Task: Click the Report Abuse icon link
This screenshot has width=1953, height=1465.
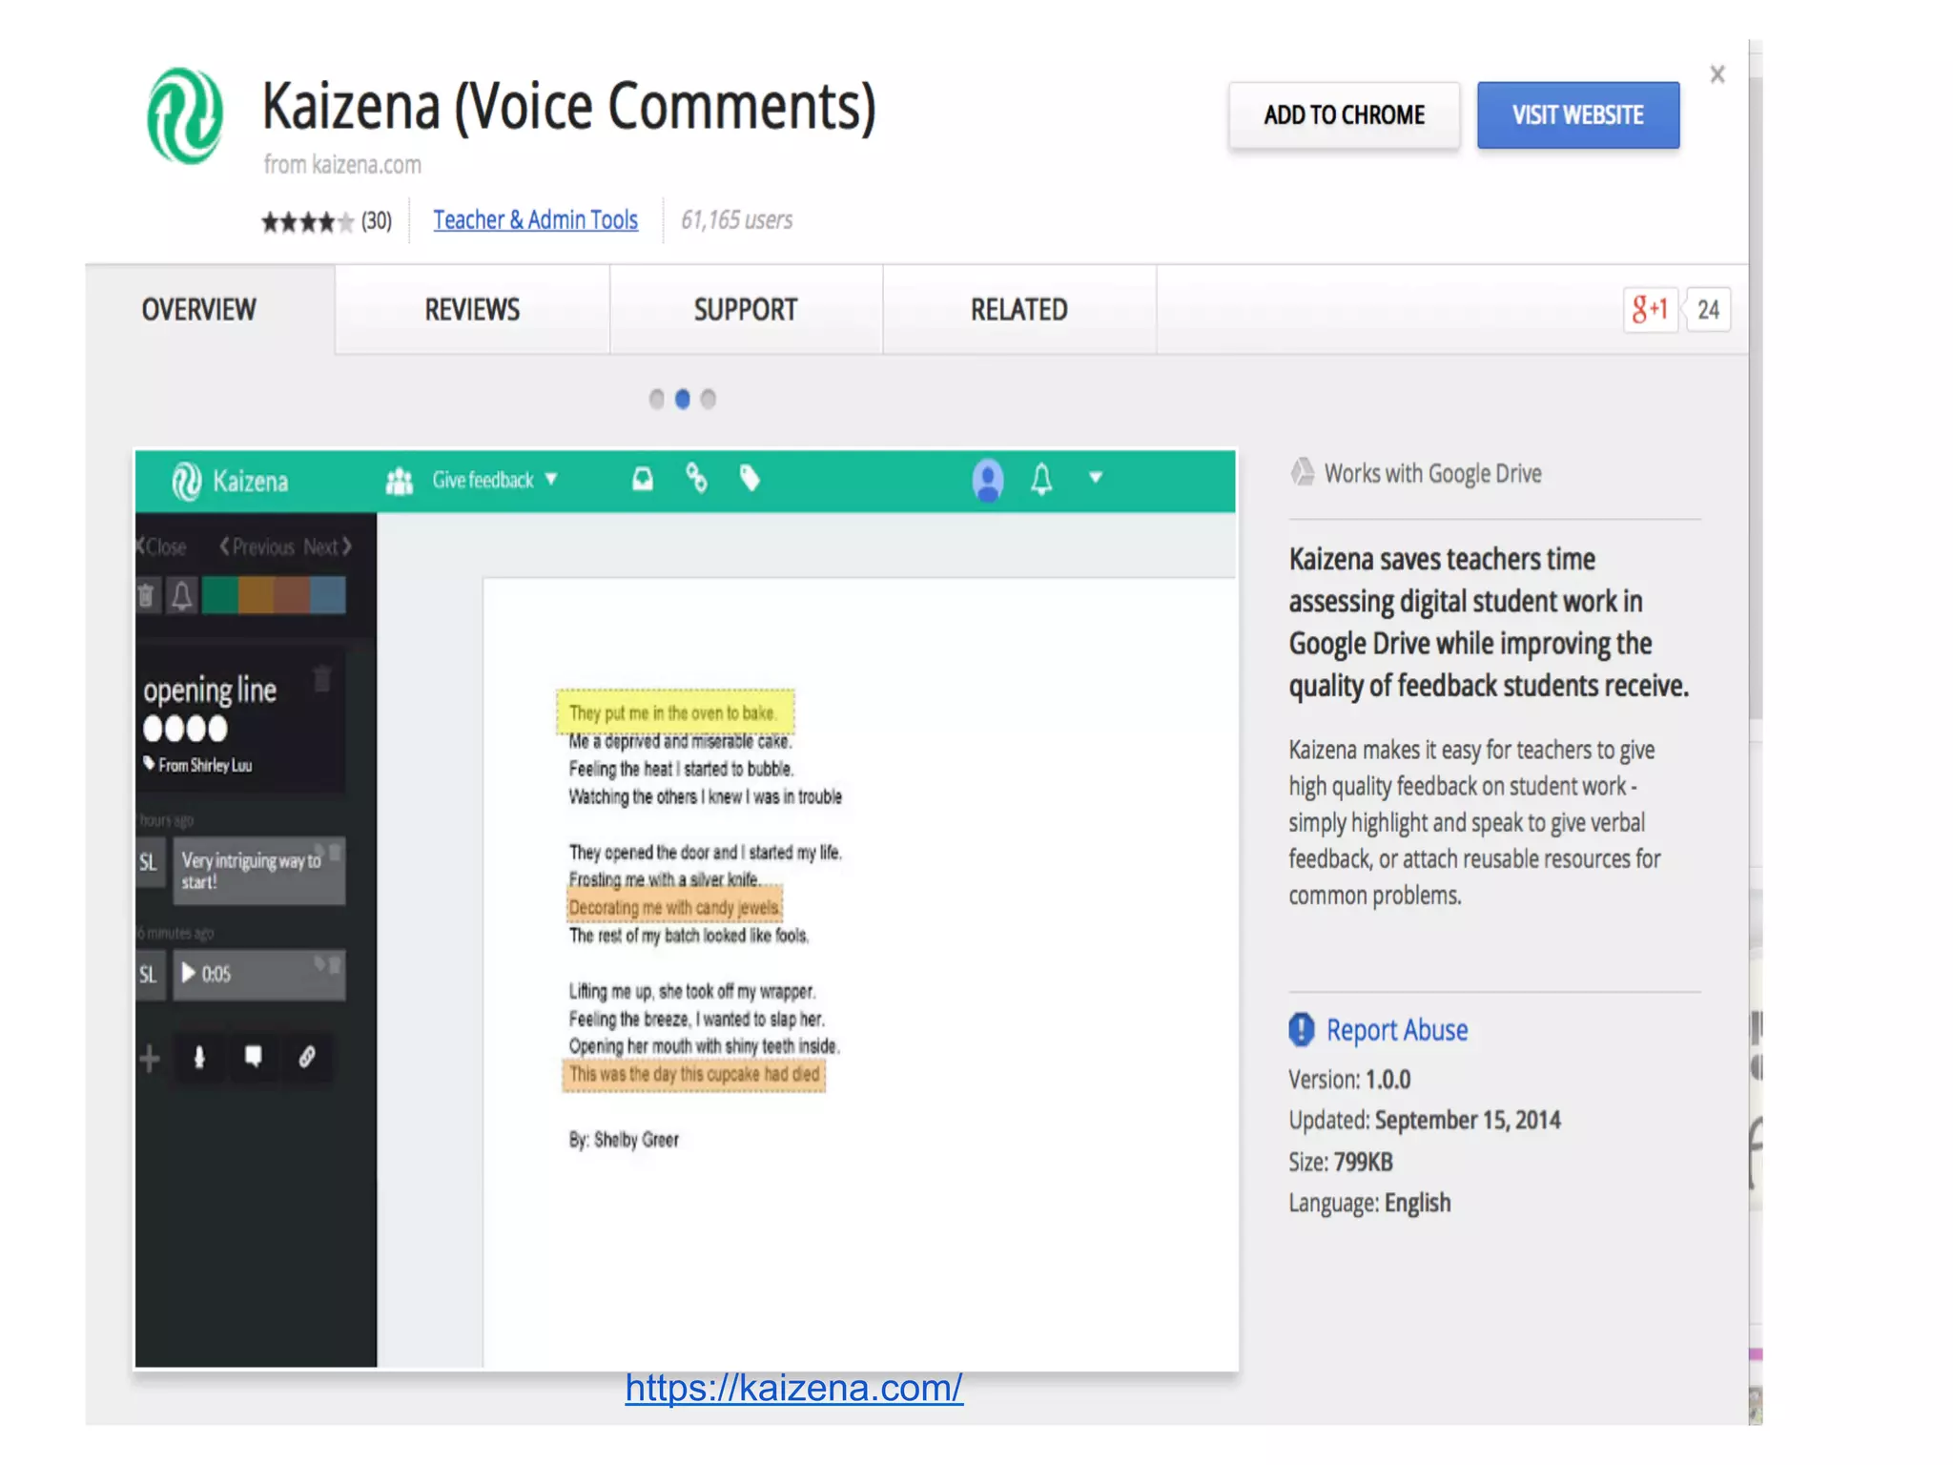Action: pyautogui.click(x=1302, y=1030)
